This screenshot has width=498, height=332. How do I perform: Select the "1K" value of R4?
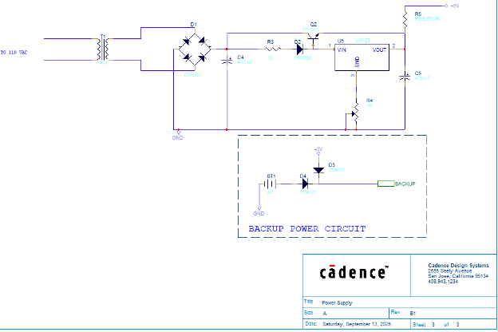tap(370, 105)
